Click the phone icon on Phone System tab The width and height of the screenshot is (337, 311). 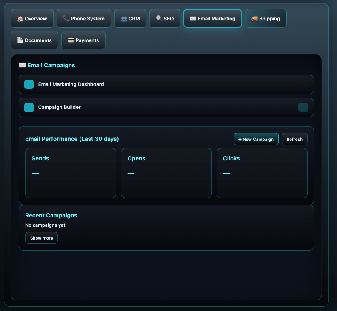click(66, 19)
